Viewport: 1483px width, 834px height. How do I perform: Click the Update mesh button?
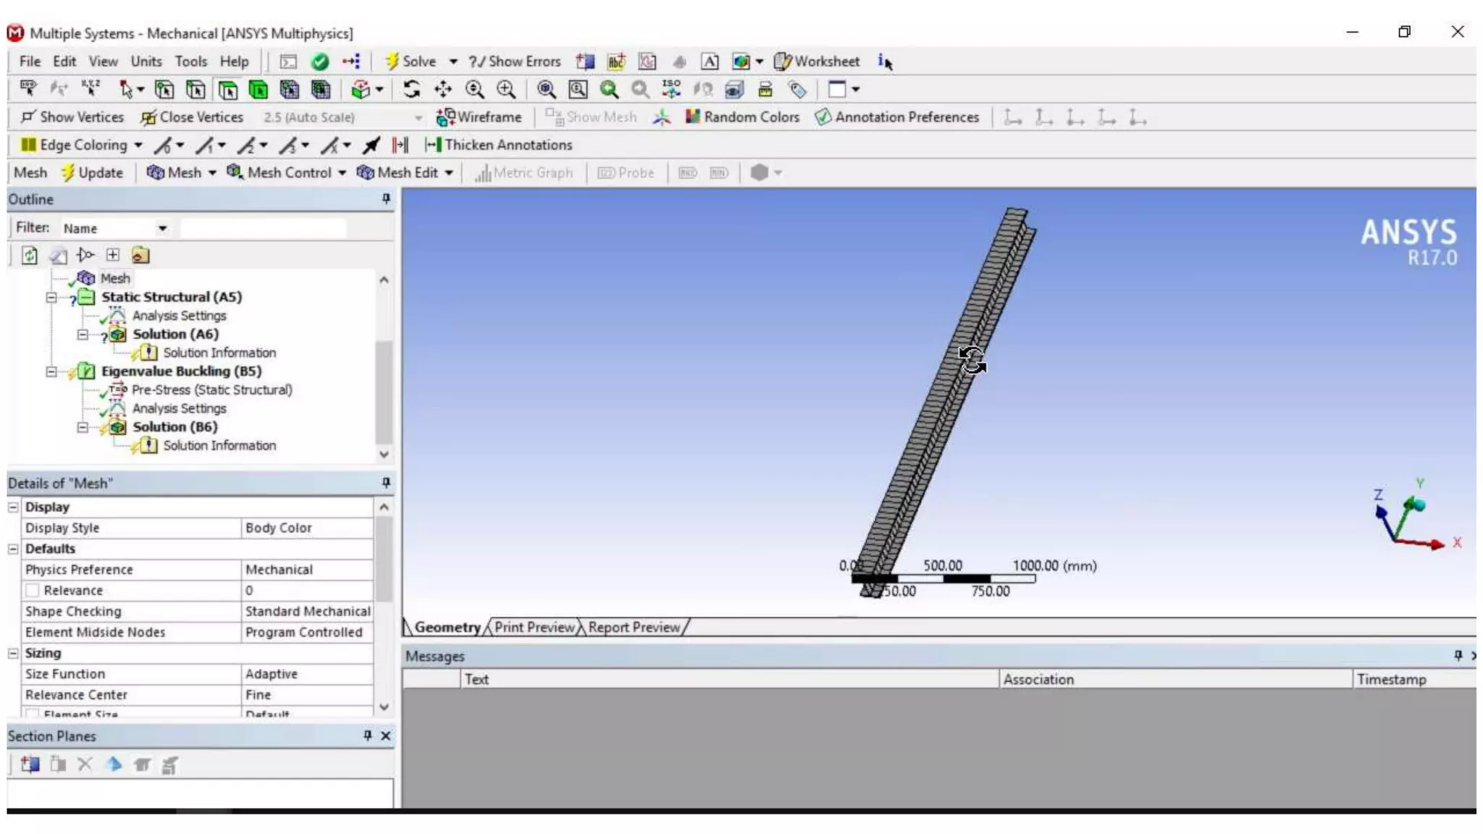coord(92,173)
